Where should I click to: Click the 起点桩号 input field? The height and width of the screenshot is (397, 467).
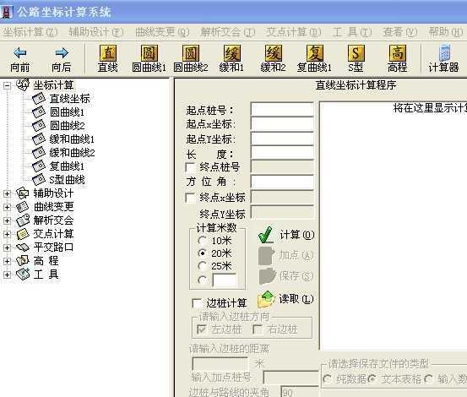[282, 109]
